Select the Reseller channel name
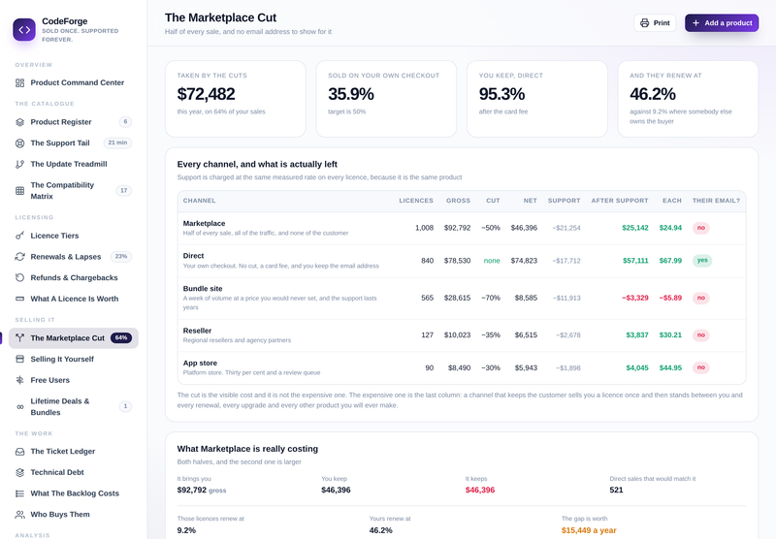Viewport: 776px width, 539px height. [197, 331]
